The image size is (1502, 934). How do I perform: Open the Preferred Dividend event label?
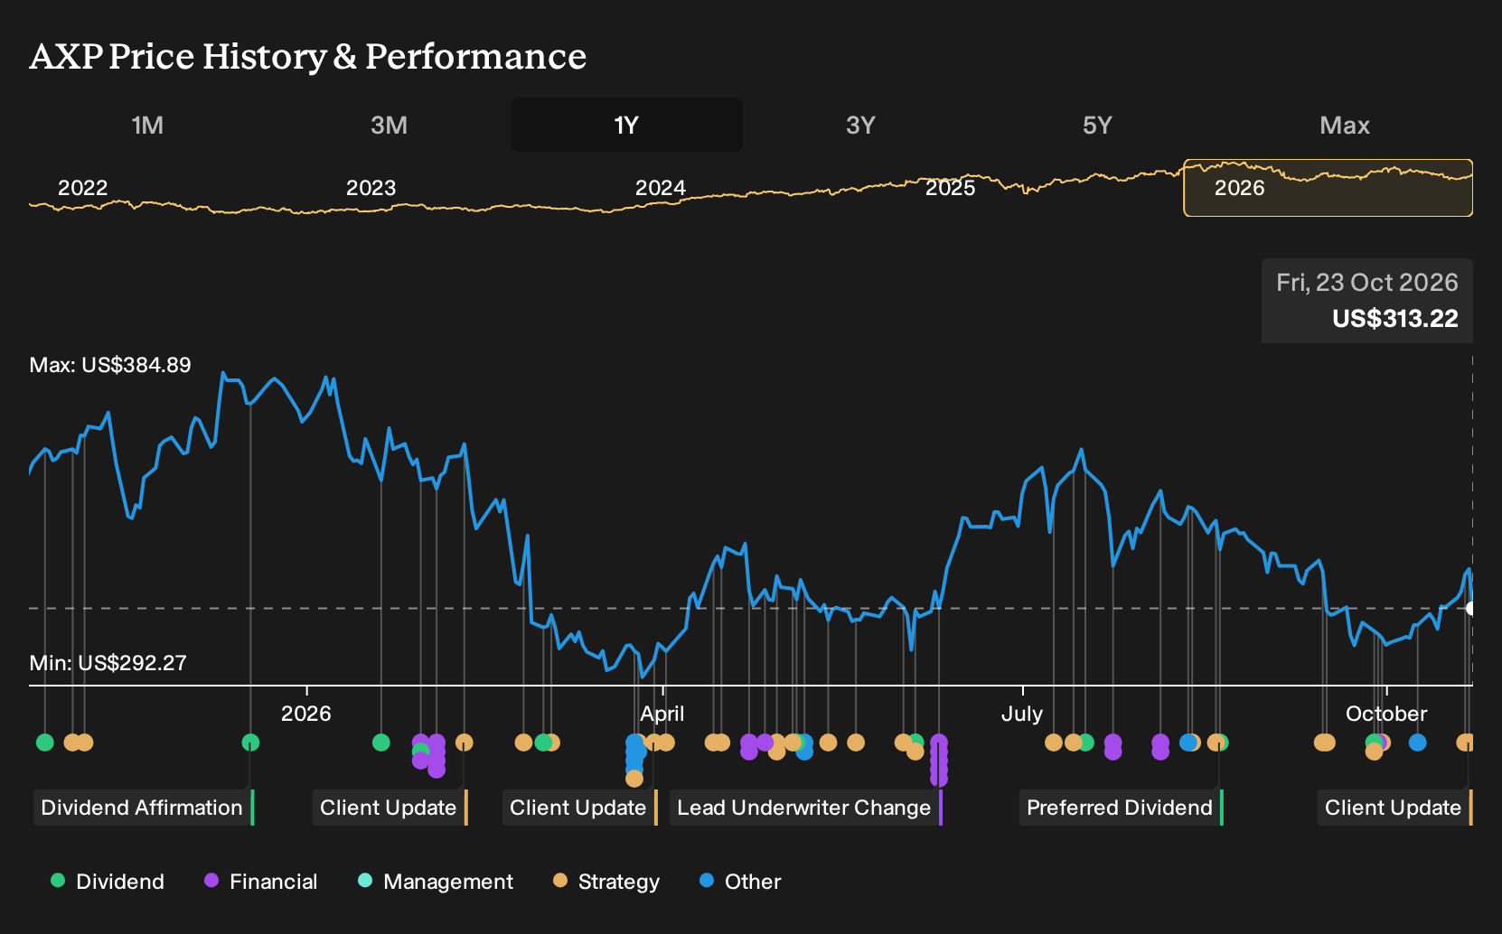[1121, 808]
